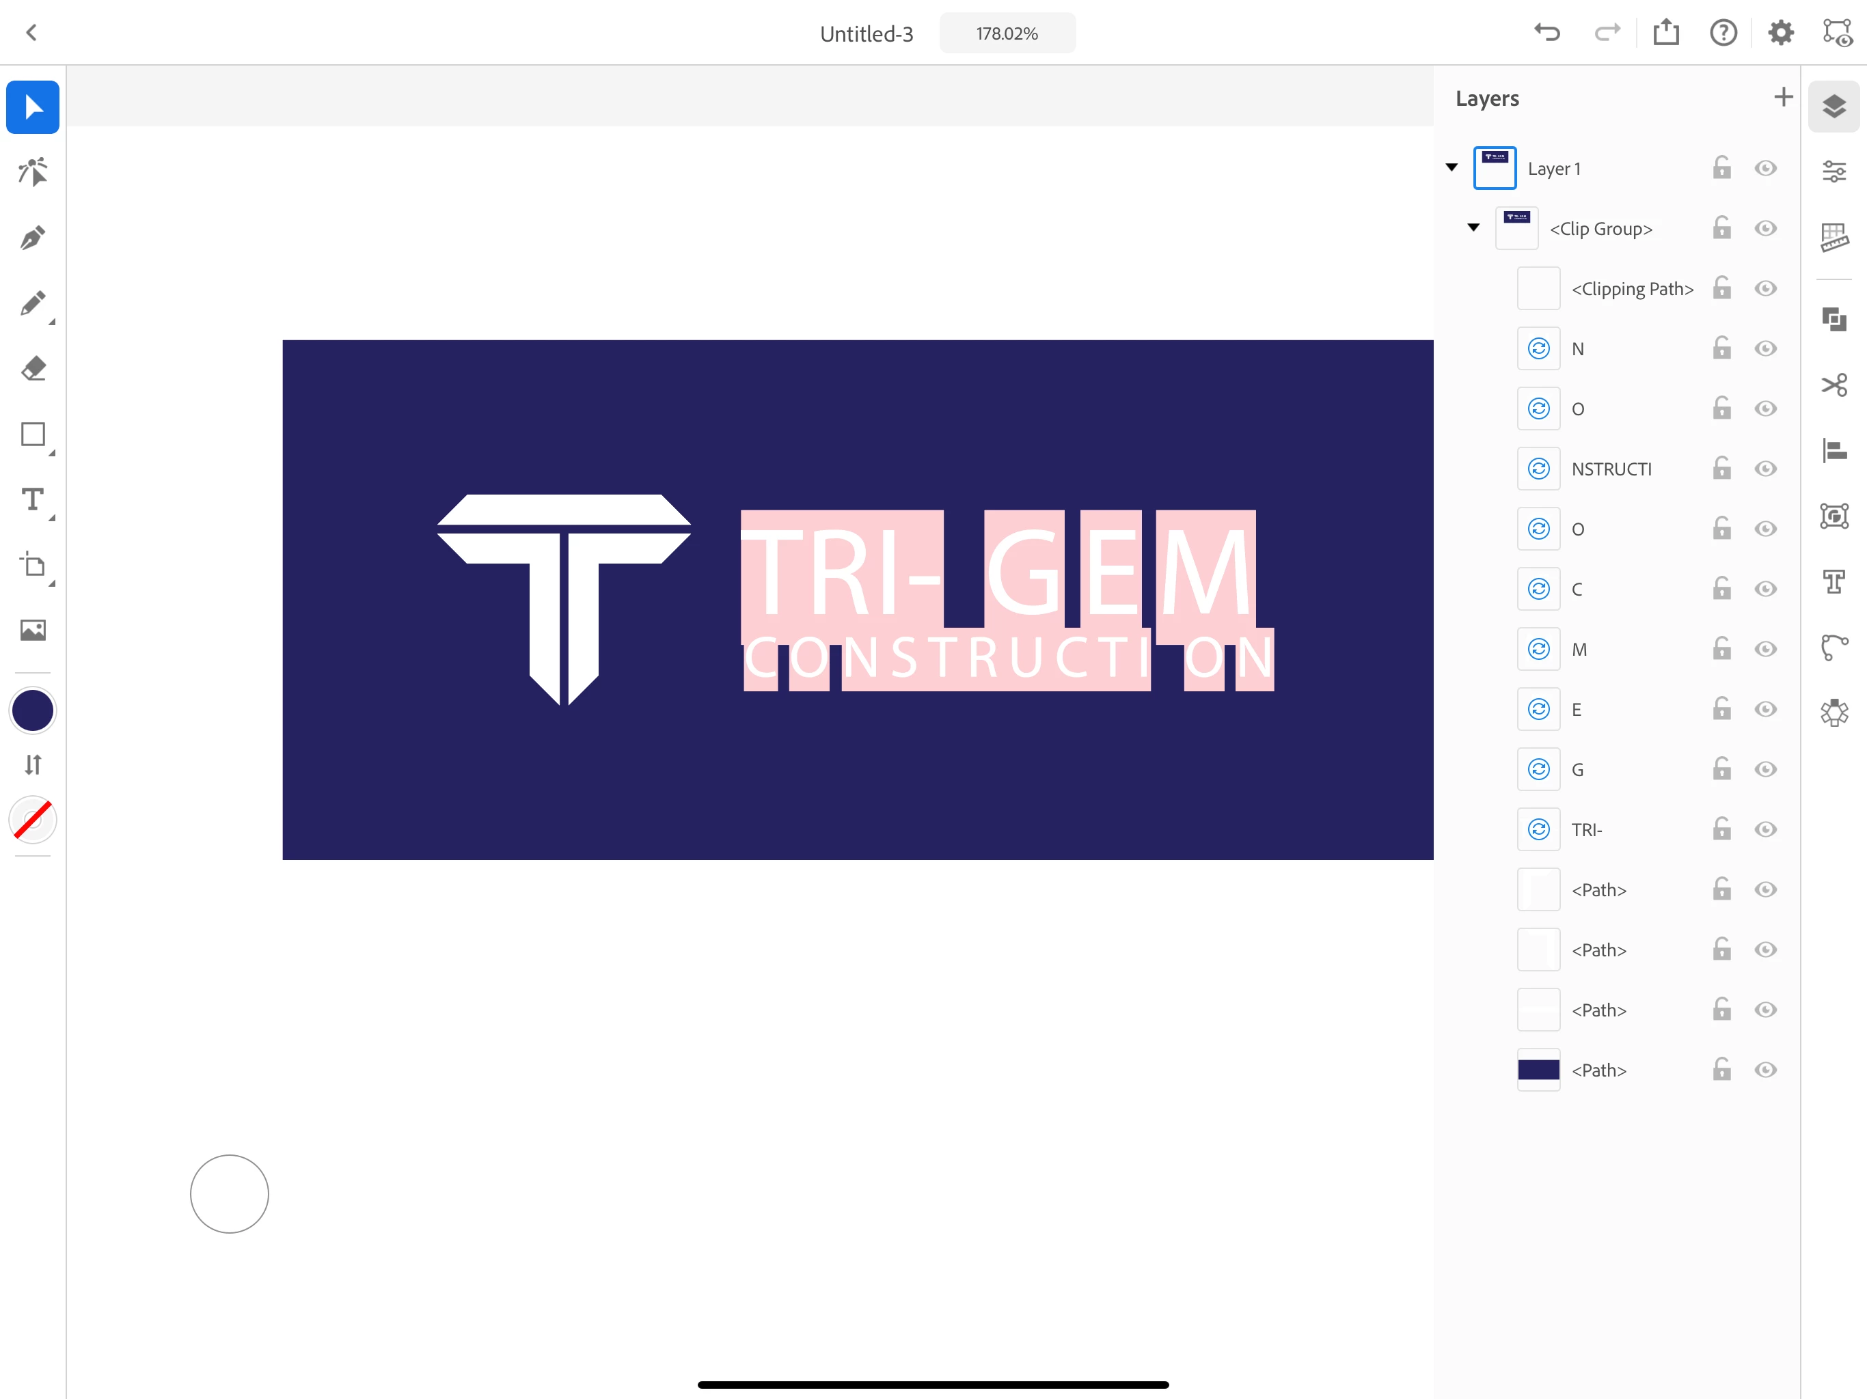
Task: Open the Place Image tool
Action: (x=32, y=631)
